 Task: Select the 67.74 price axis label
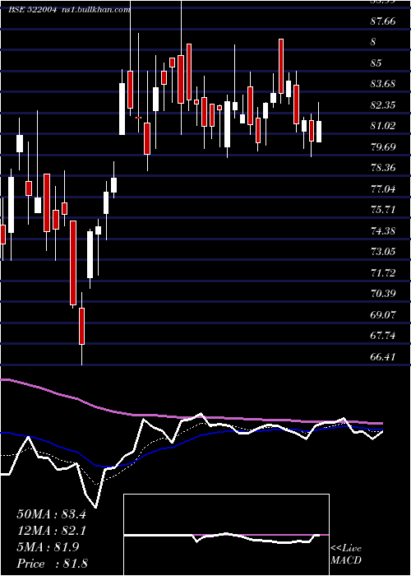(383, 336)
